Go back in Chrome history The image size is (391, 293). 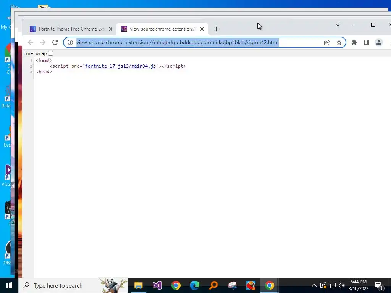point(31,42)
